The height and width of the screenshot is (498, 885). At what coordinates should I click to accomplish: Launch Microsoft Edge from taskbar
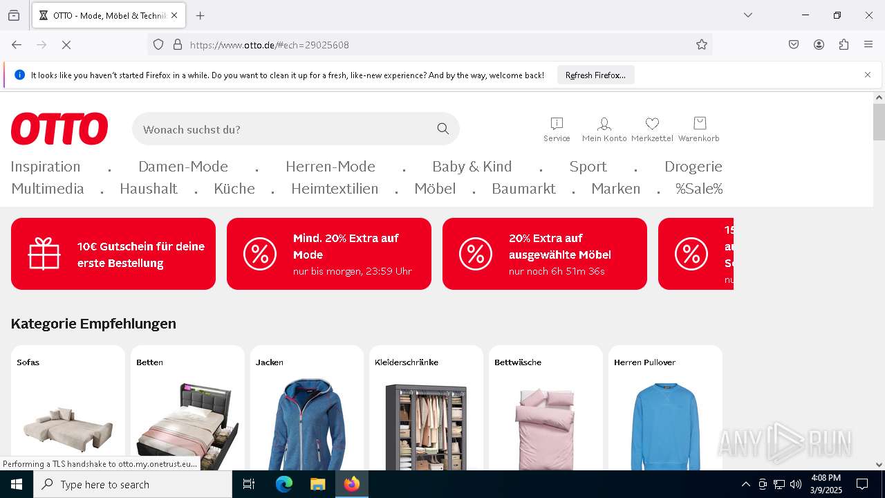pyautogui.click(x=284, y=484)
